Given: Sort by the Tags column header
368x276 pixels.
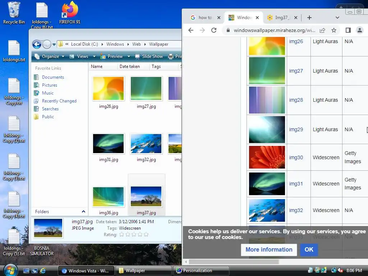Looking at the screenshot, I should (x=164, y=66).
